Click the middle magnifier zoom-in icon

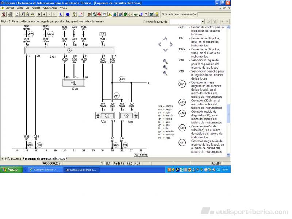[x=165, y=67]
